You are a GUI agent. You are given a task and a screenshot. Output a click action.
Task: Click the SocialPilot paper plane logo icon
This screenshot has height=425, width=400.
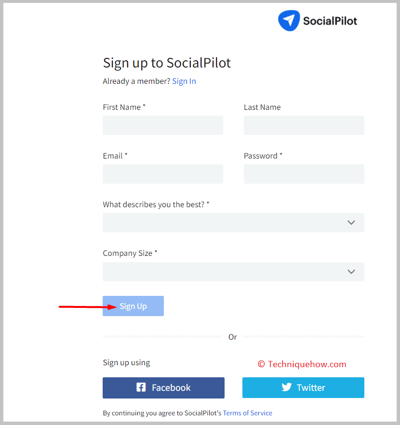pyautogui.click(x=289, y=21)
